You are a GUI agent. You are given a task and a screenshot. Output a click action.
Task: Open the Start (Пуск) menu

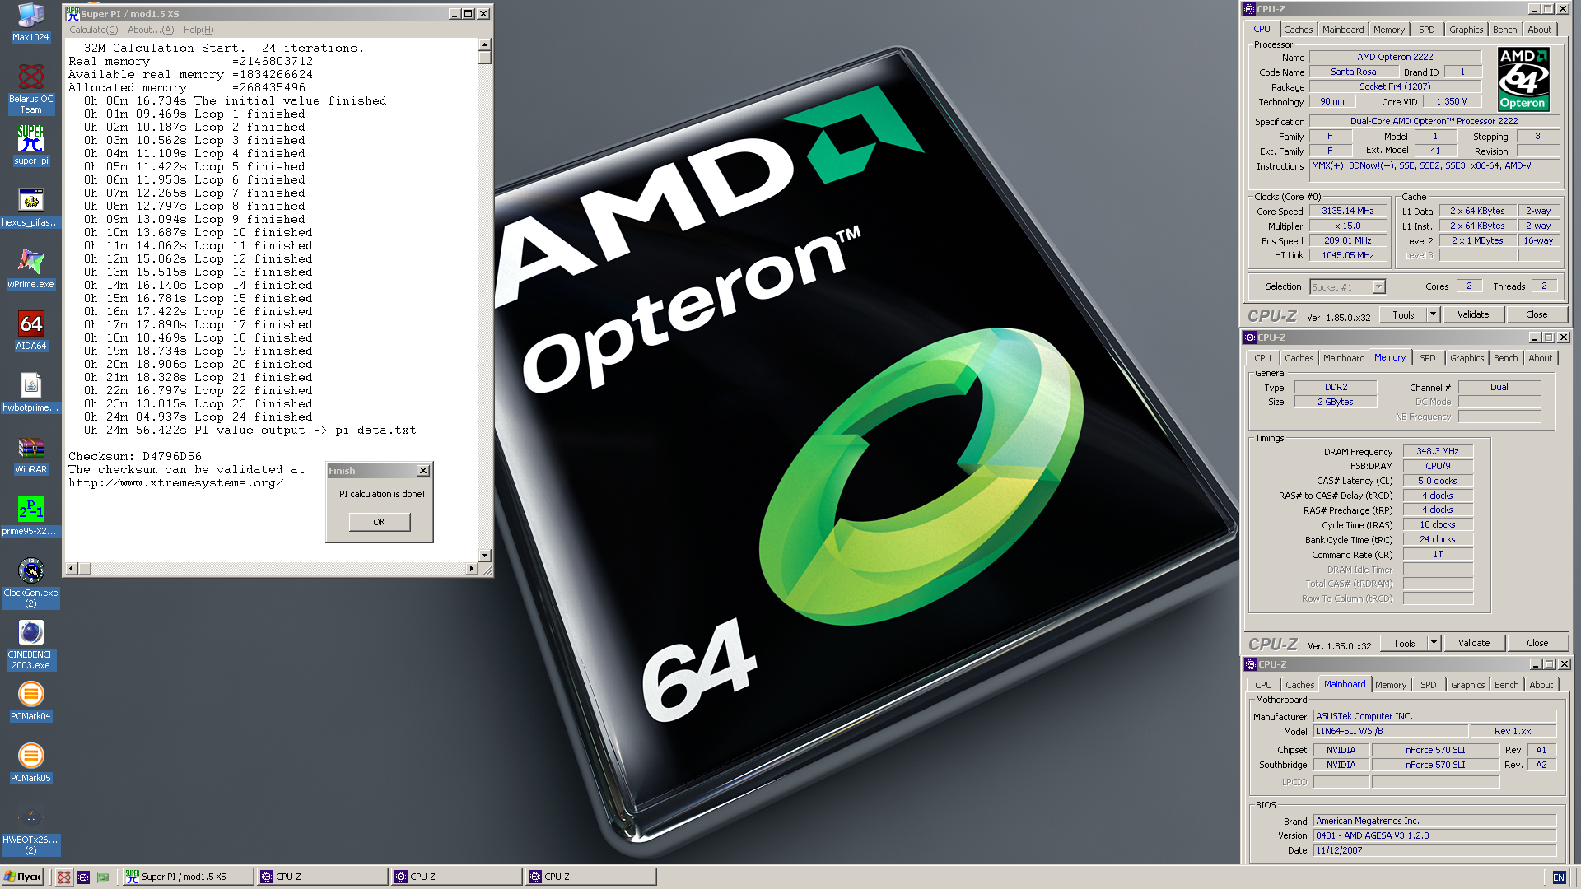point(22,877)
